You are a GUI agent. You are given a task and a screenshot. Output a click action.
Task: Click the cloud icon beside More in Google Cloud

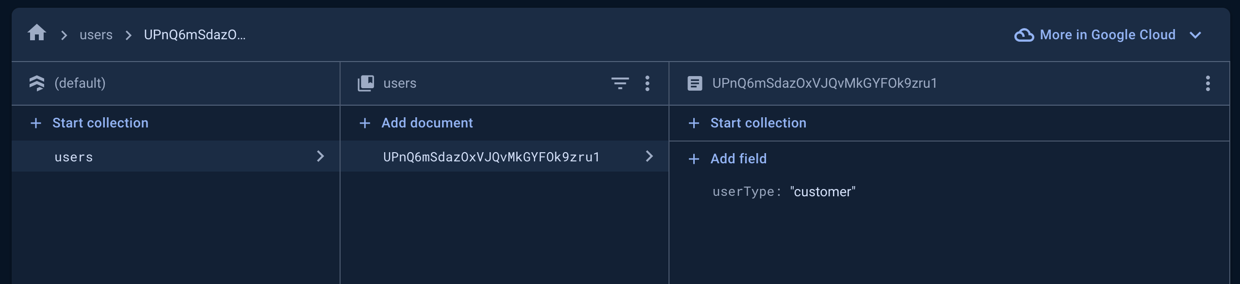coord(1024,35)
